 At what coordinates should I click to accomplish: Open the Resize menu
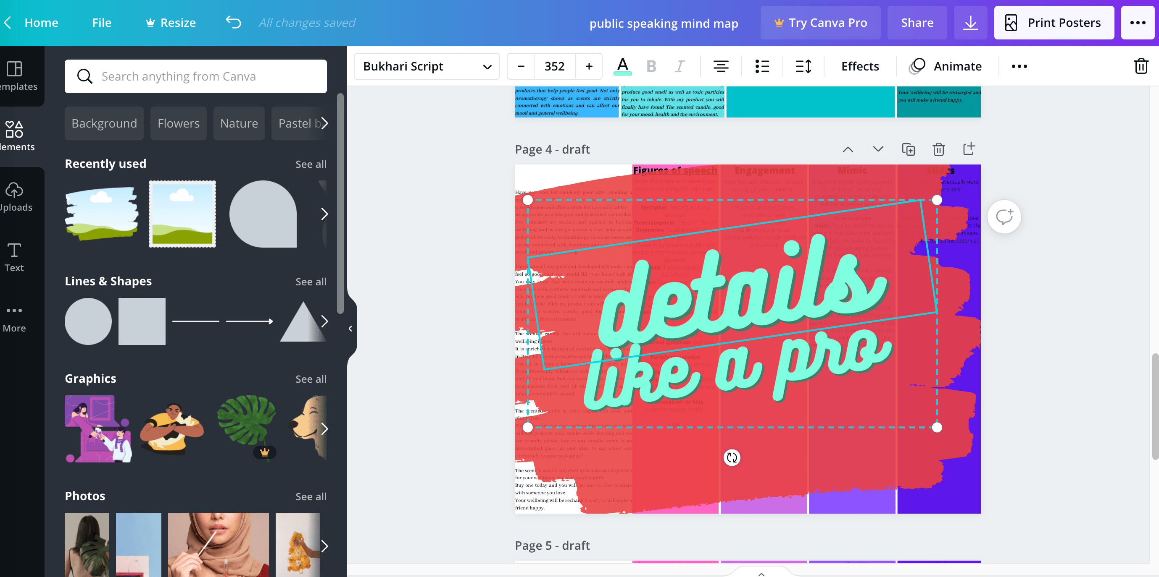170,22
